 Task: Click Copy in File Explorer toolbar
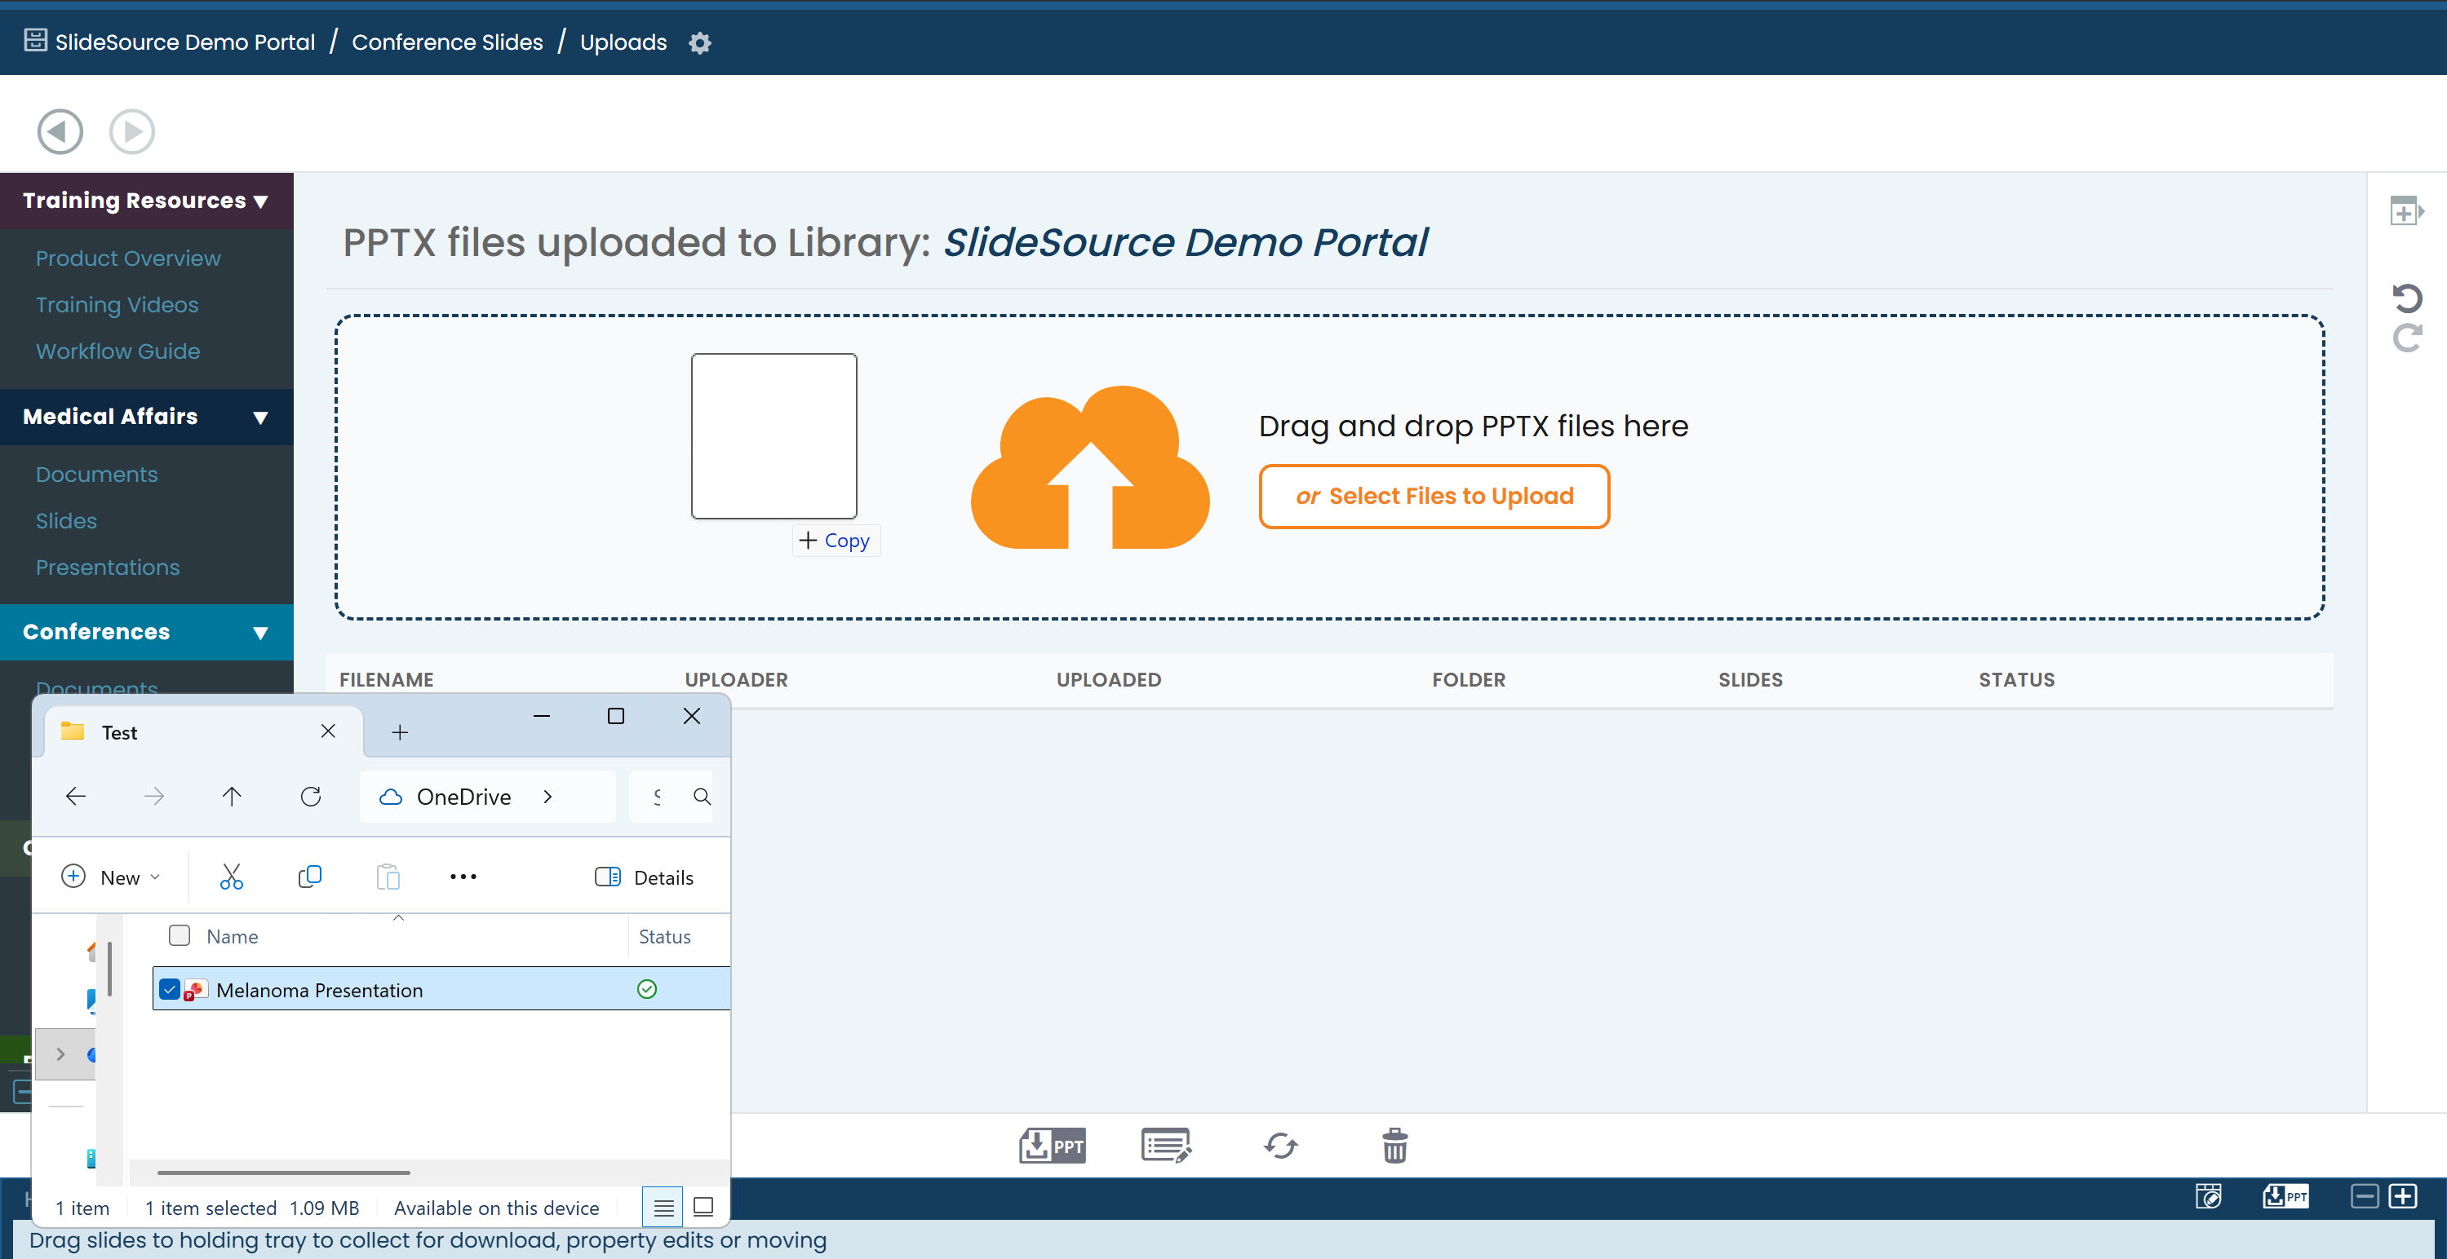[x=310, y=877]
